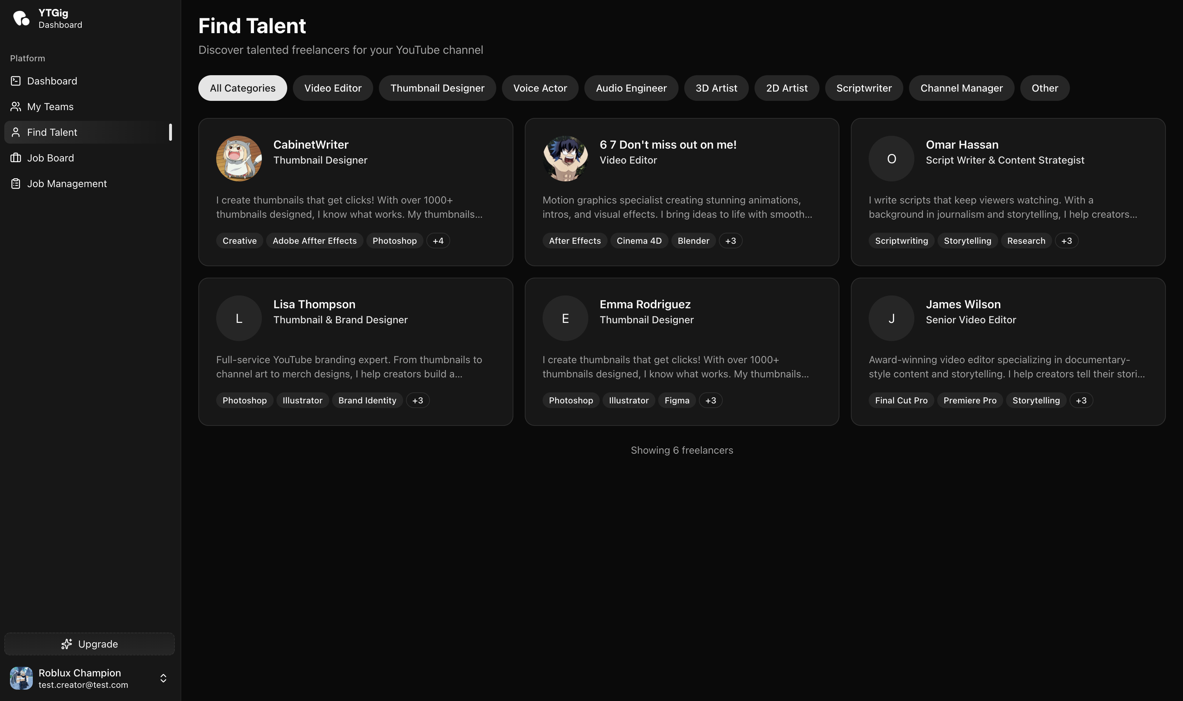Select the Thumbnail Designer category filter
The width and height of the screenshot is (1183, 701).
pos(437,88)
